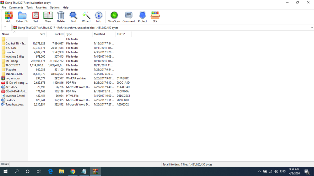Click the ENG language indicator
Image resolution: width=314 pixels, height=176 pixels.
283,171
